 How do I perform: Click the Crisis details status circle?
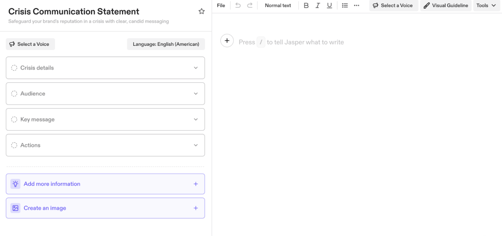pos(14,68)
